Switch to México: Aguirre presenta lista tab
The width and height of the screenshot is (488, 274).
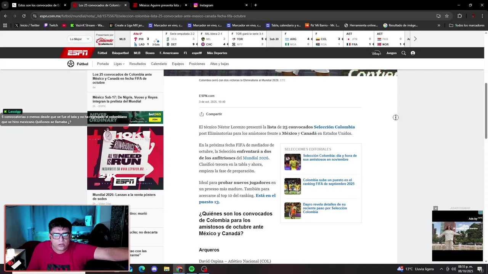point(161,5)
